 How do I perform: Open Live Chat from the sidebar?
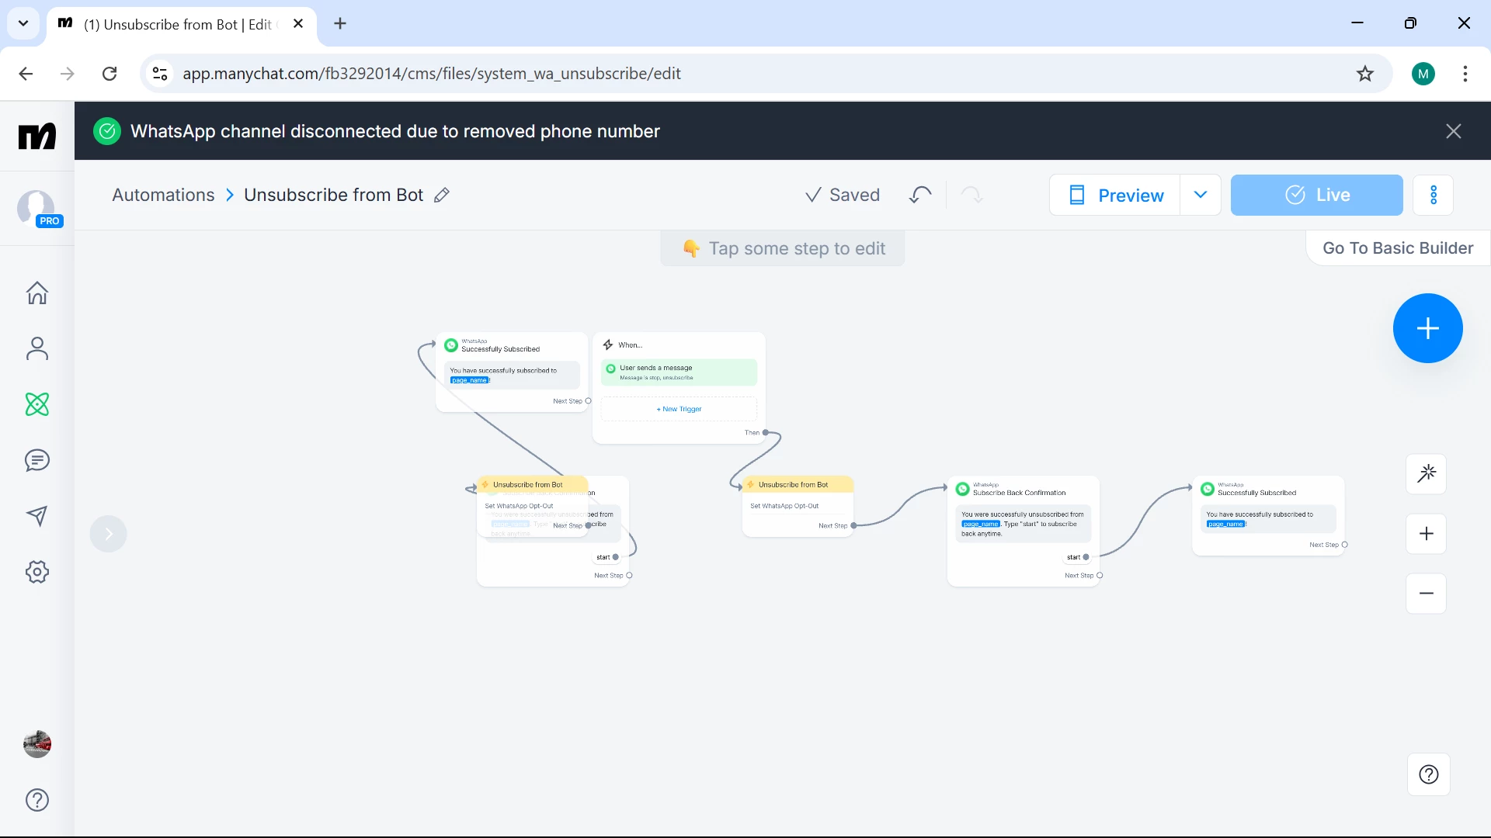37,460
